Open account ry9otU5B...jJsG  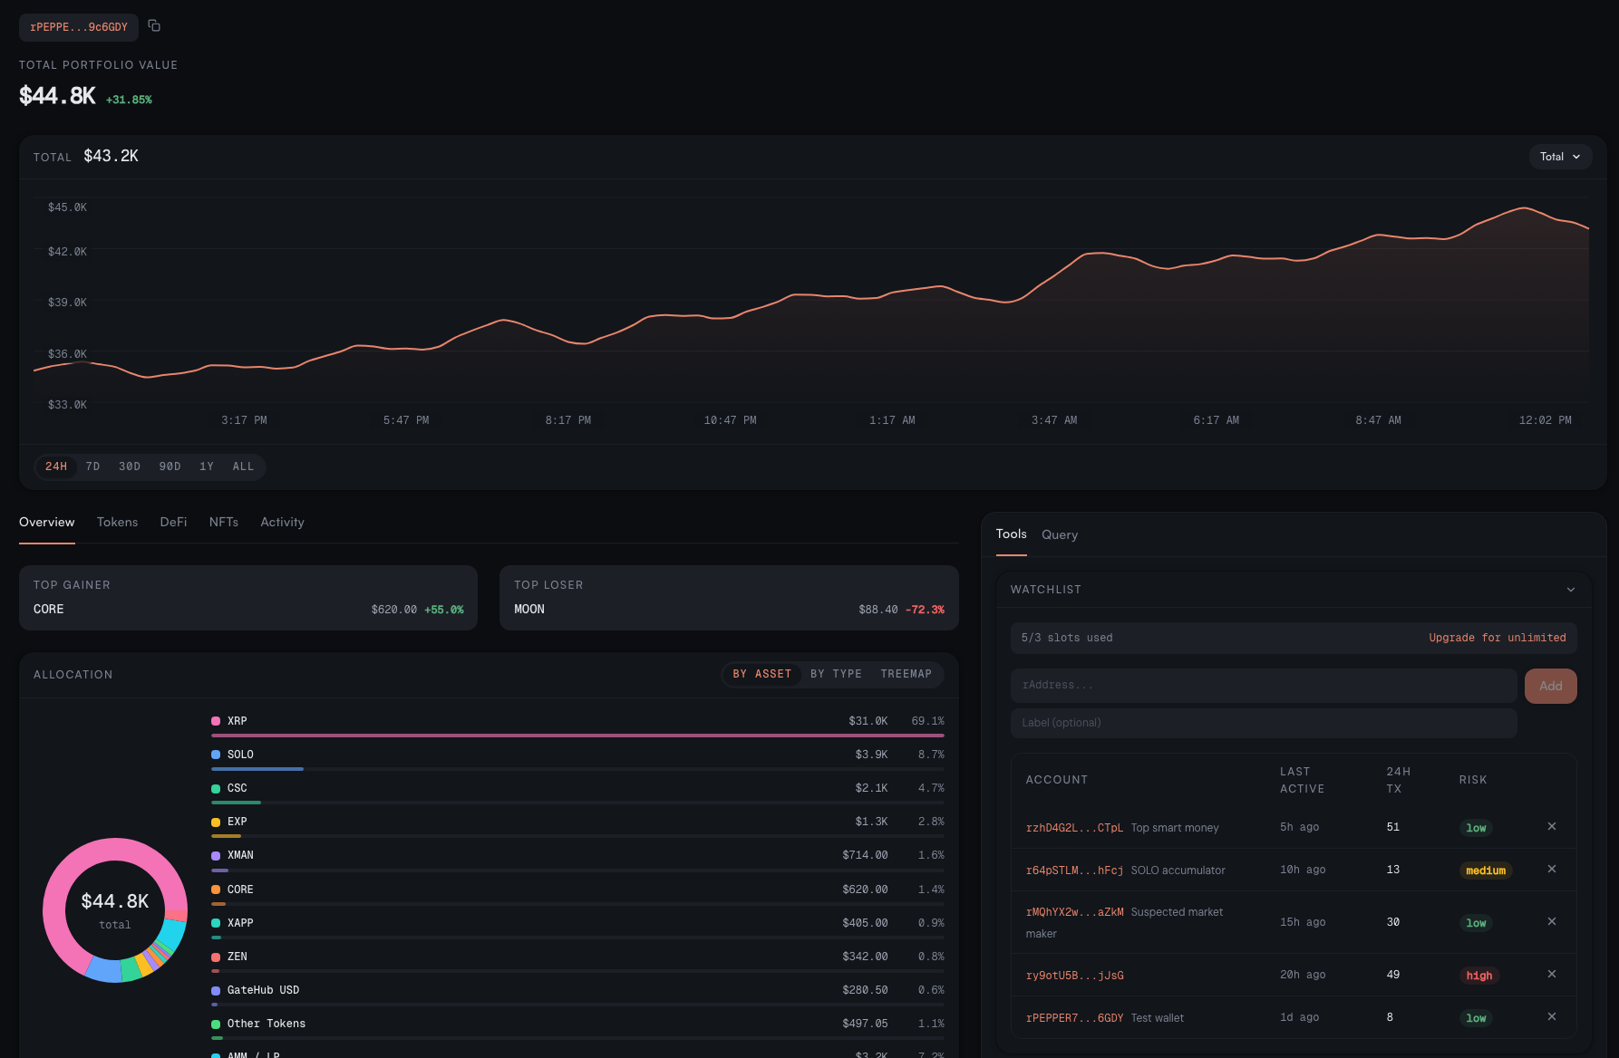coord(1074,976)
